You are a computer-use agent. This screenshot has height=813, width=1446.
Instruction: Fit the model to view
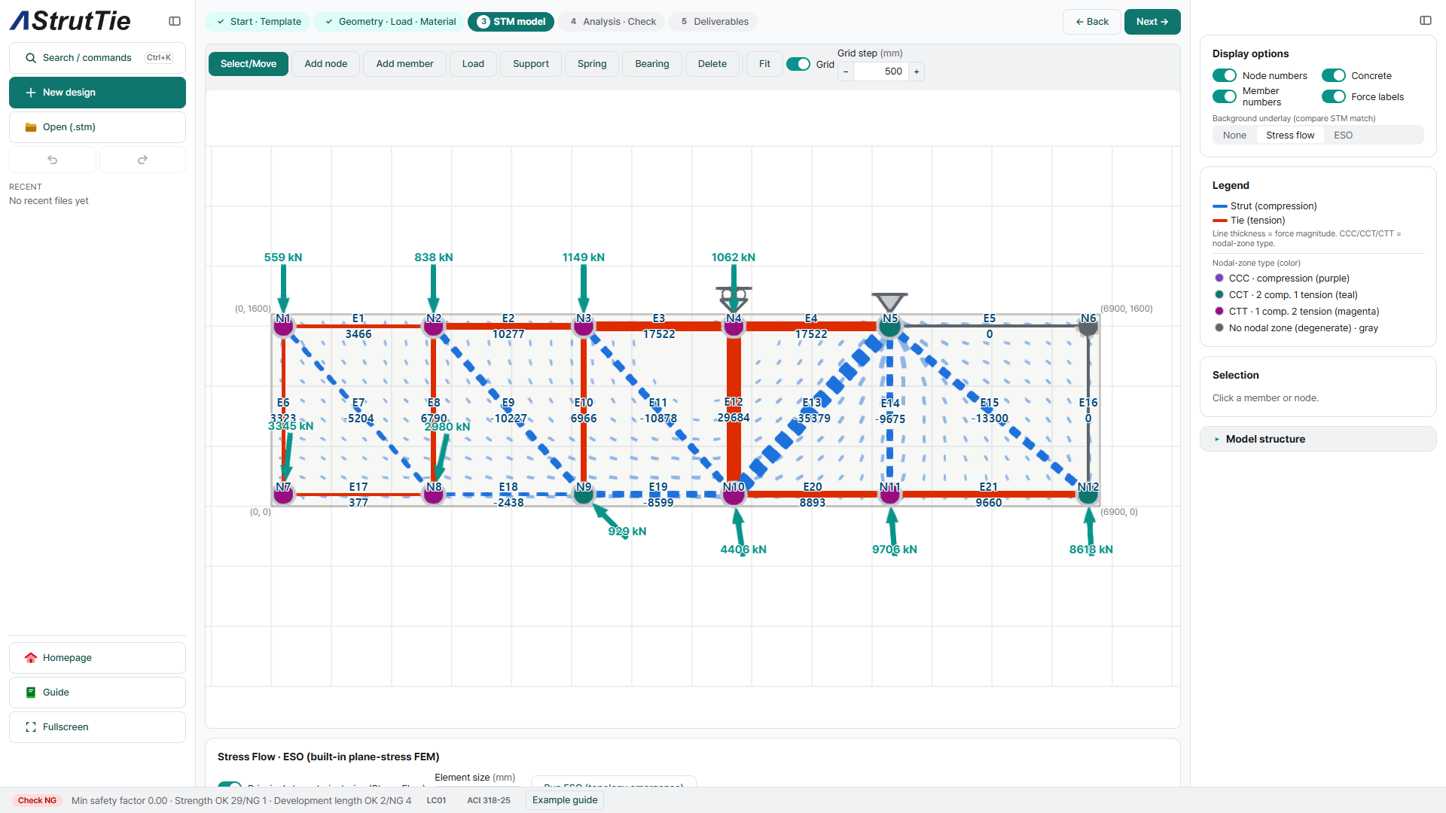(764, 64)
